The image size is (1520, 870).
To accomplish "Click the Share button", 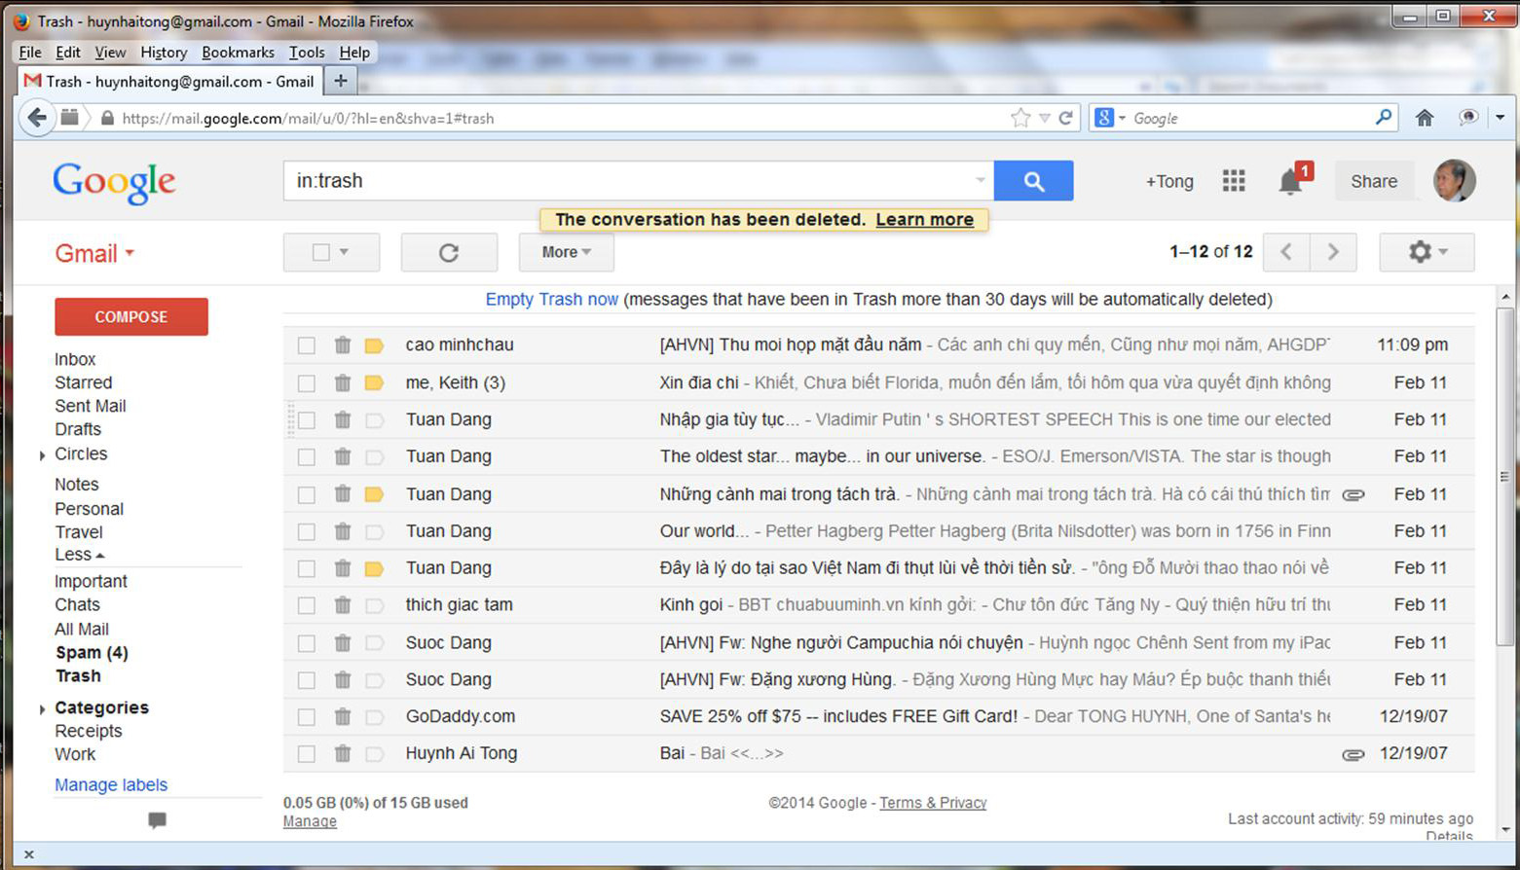I will click(x=1374, y=181).
